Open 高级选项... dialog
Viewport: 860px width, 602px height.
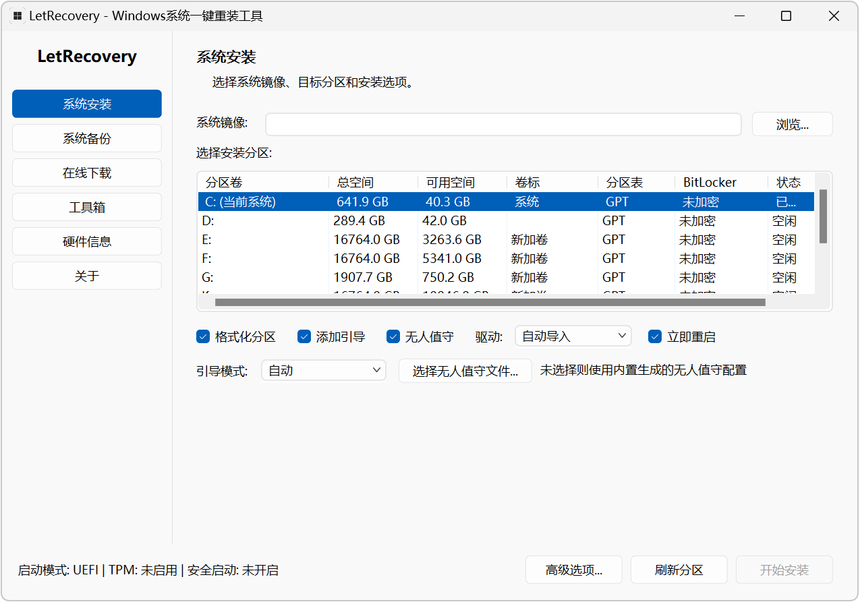(574, 570)
